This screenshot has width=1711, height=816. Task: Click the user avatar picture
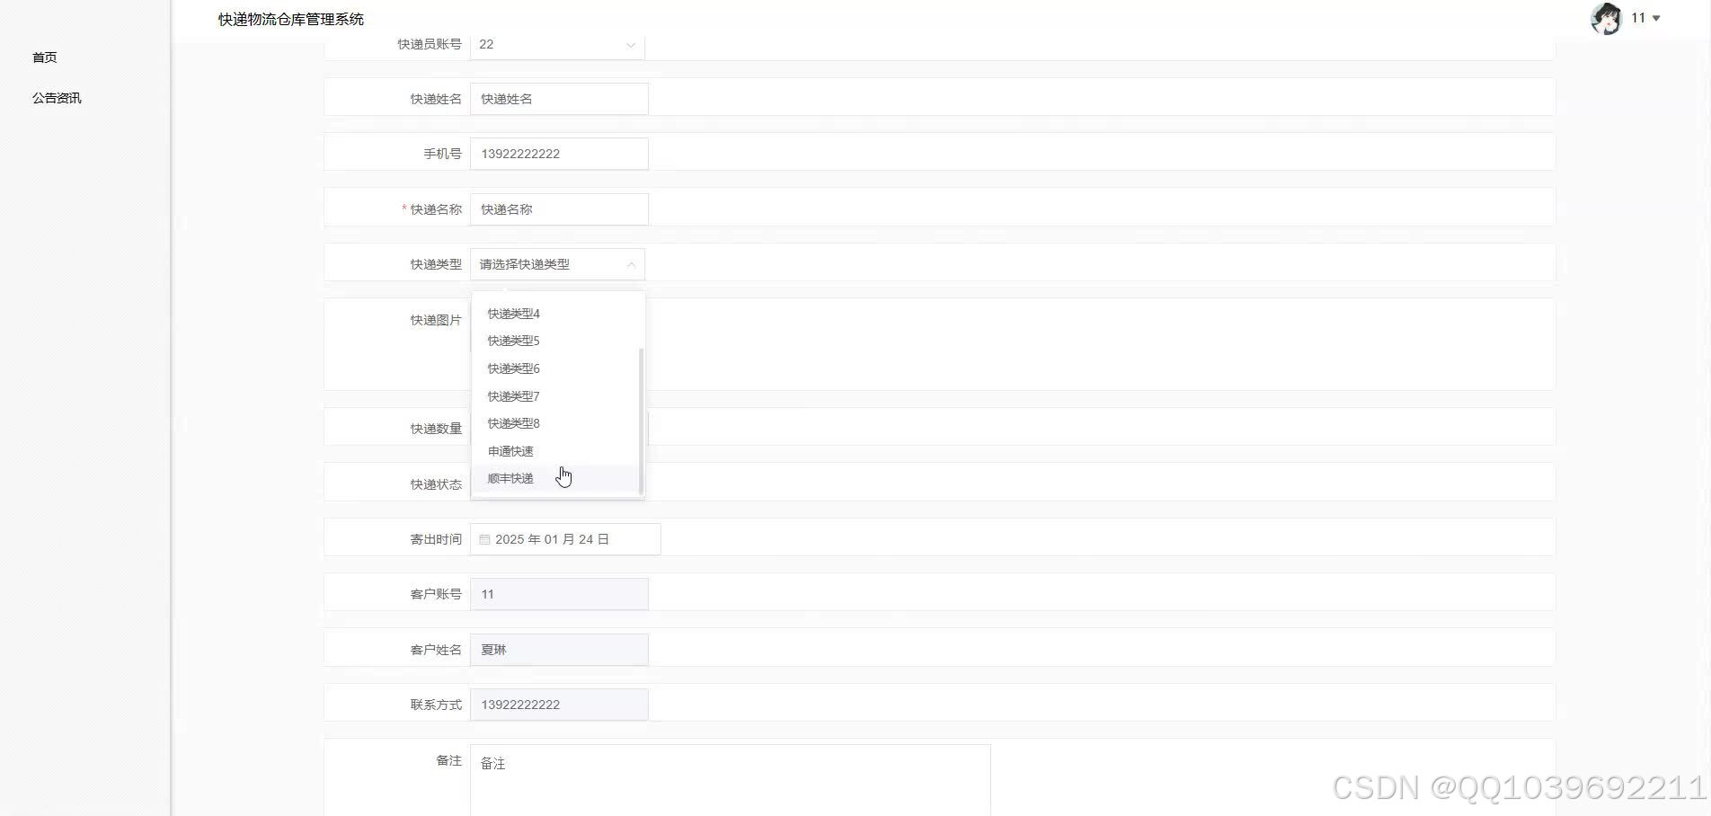click(1606, 18)
